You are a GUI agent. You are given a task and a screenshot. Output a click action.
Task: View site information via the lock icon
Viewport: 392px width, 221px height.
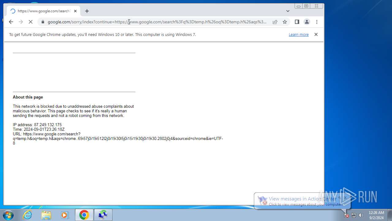point(43,22)
